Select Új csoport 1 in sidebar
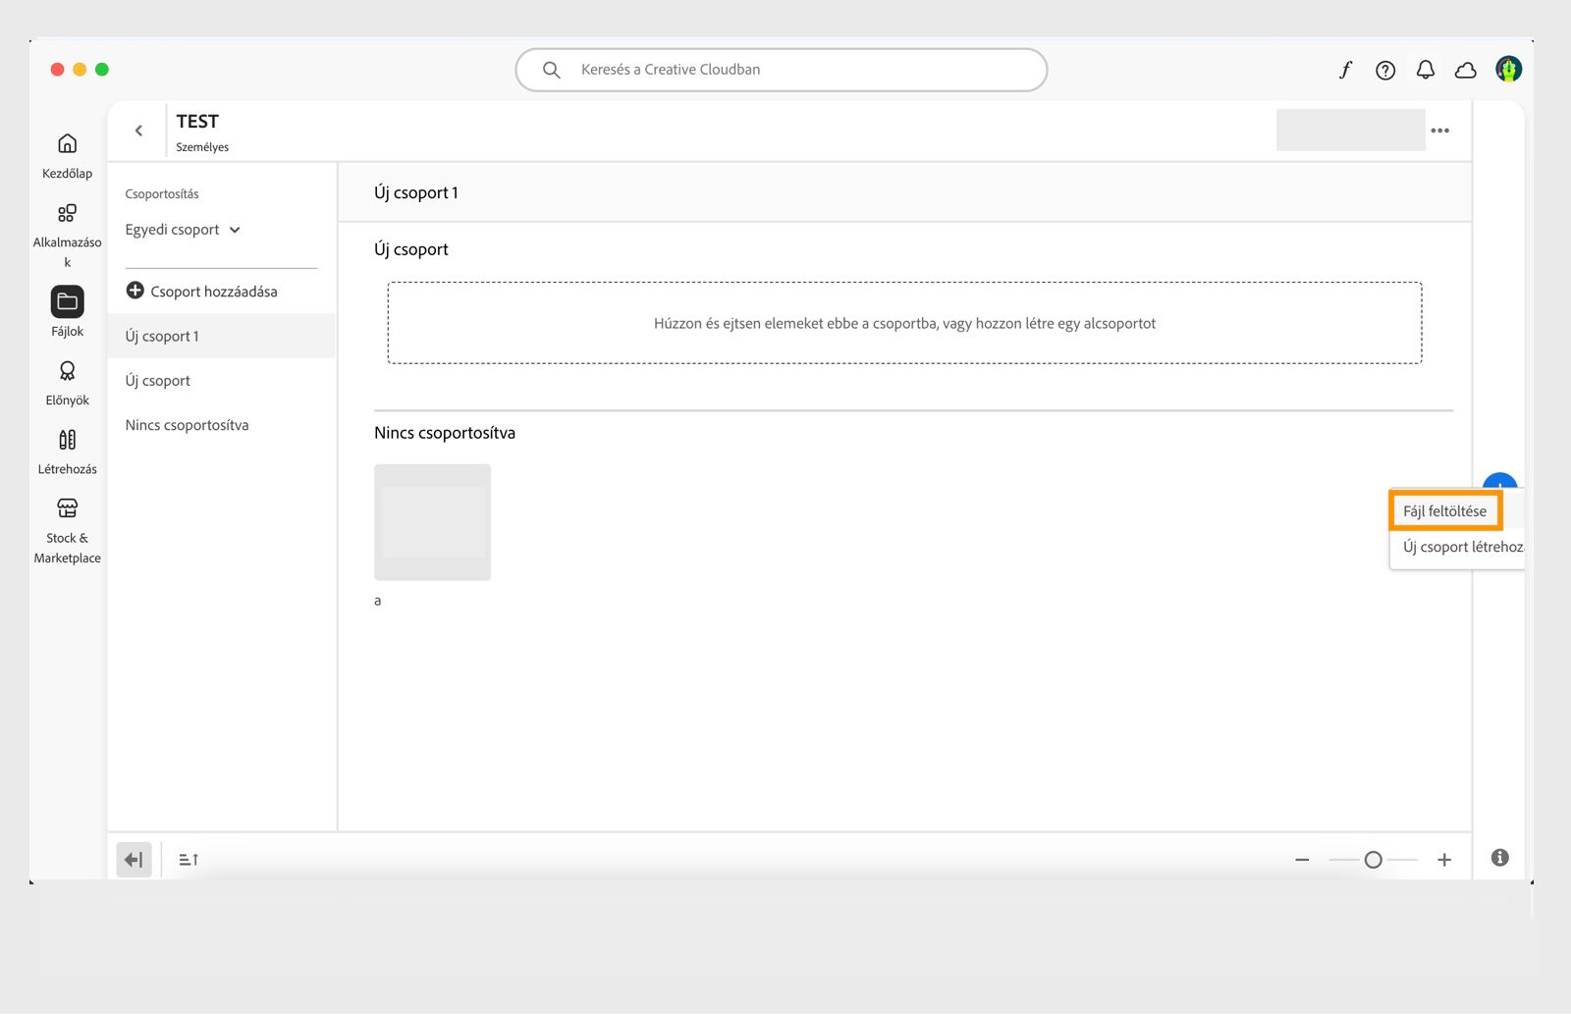The height and width of the screenshot is (1014, 1571). [222, 336]
